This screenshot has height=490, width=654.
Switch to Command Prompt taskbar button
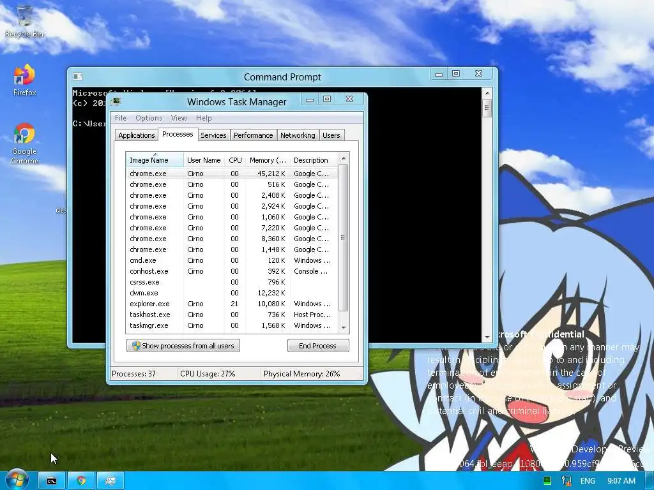point(52,481)
